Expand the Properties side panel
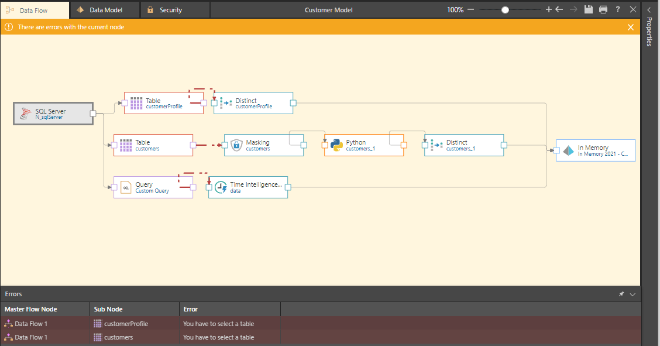The image size is (660, 346). 649,10
